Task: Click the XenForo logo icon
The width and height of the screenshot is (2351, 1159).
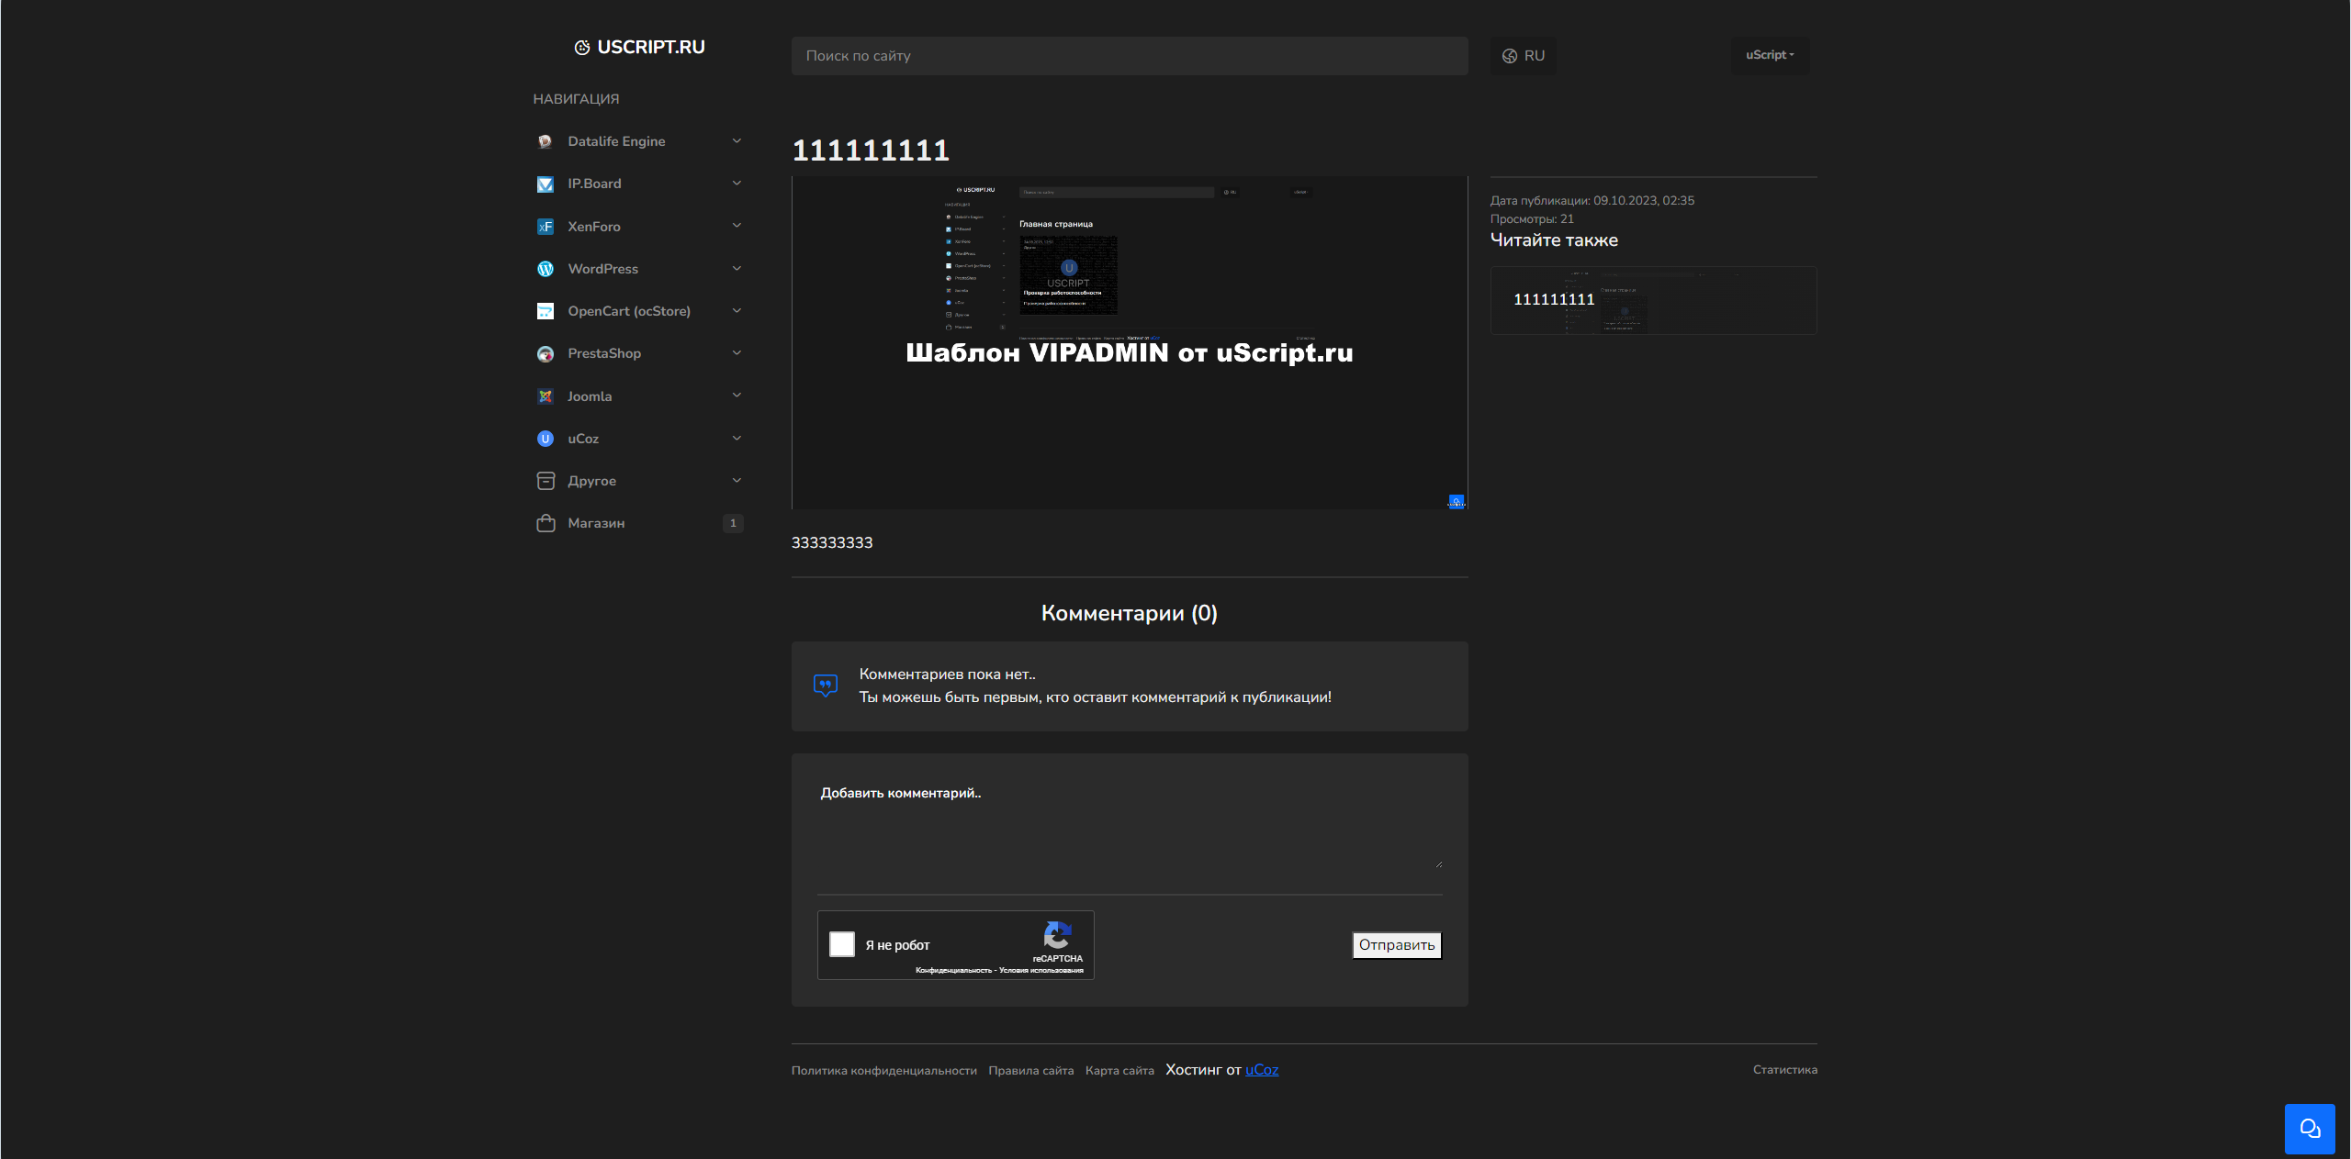Action: pyautogui.click(x=546, y=227)
